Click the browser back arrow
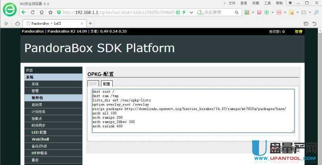Image resolution: width=322 pixels, height=165 pixels. (24, 12)
